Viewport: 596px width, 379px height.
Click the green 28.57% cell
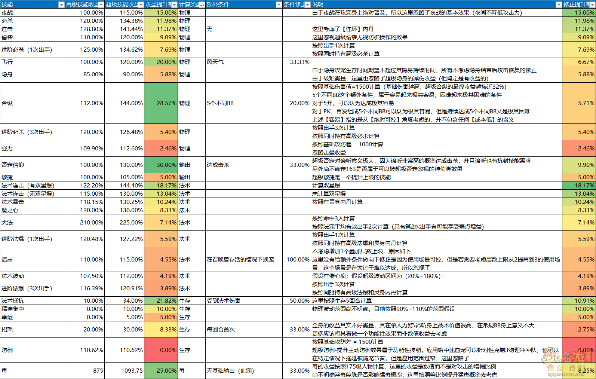(161, 103)
